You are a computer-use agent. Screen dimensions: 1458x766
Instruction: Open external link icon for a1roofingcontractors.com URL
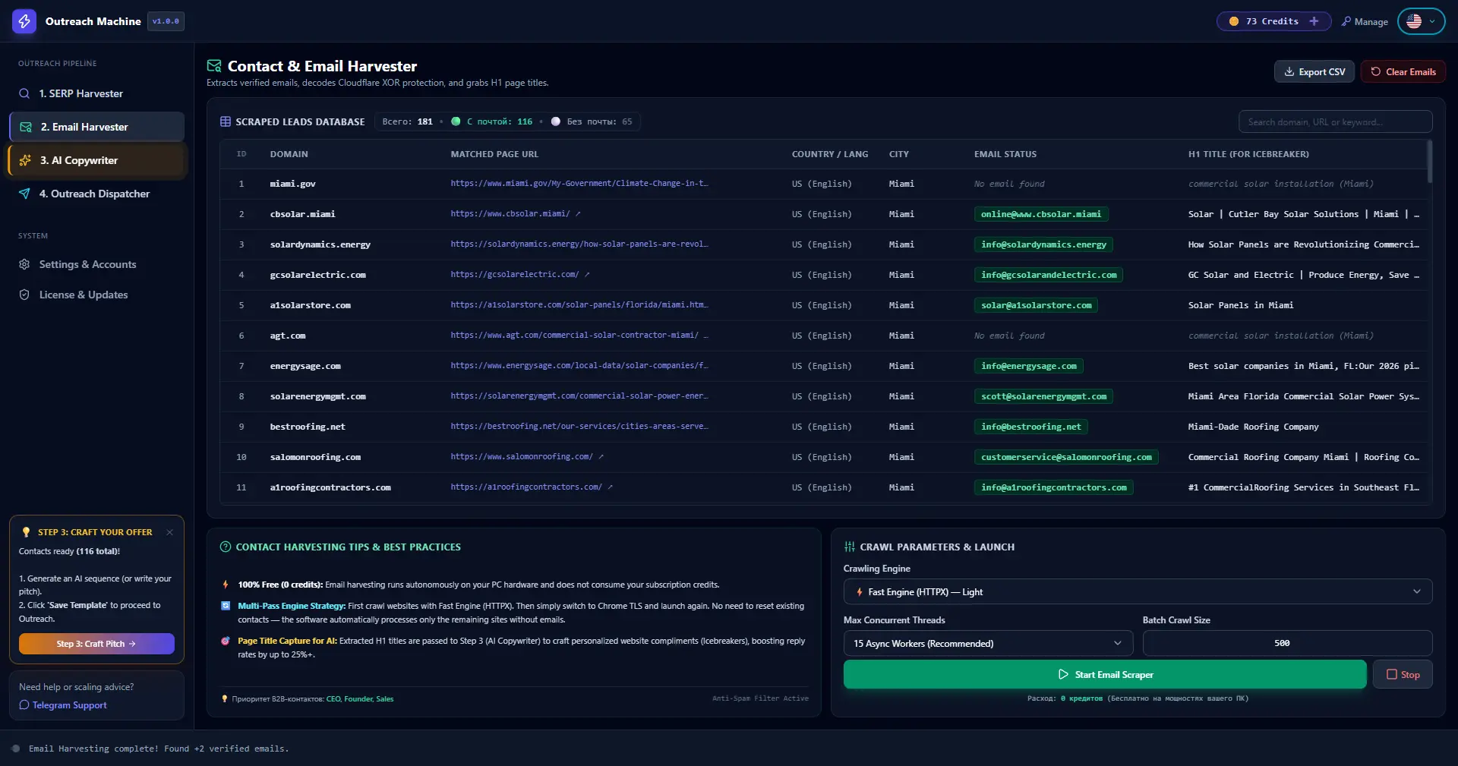pos(610,487)
